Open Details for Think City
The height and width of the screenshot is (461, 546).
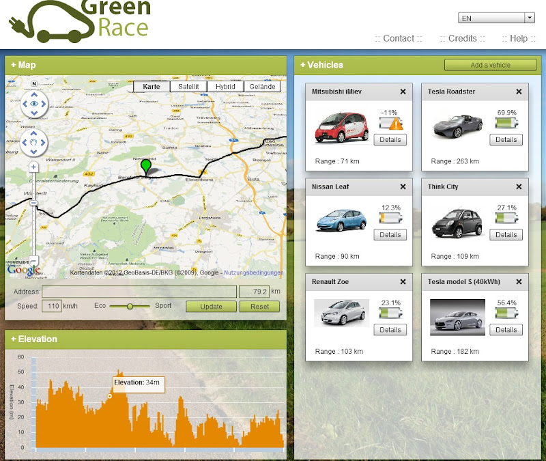pos(506,235)
